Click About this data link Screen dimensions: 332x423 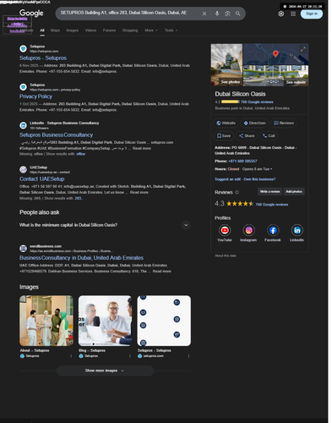226,255
